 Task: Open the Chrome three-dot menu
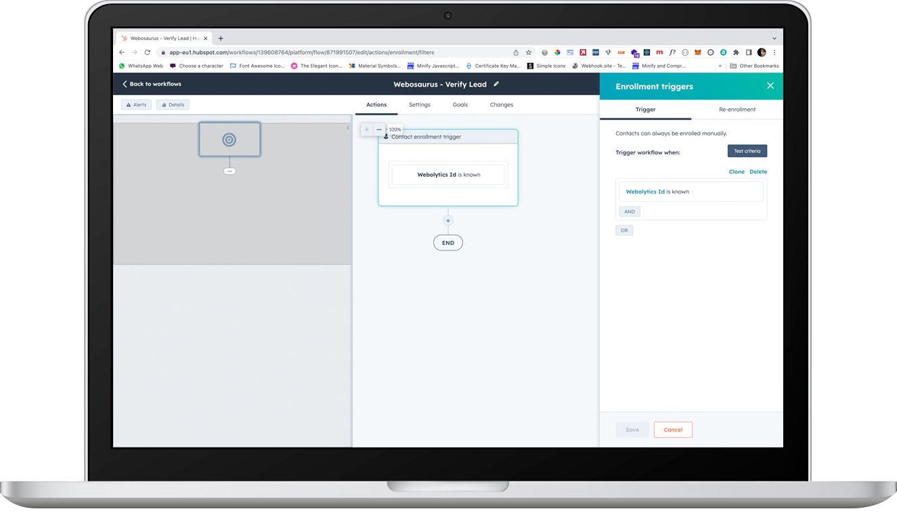774,52
